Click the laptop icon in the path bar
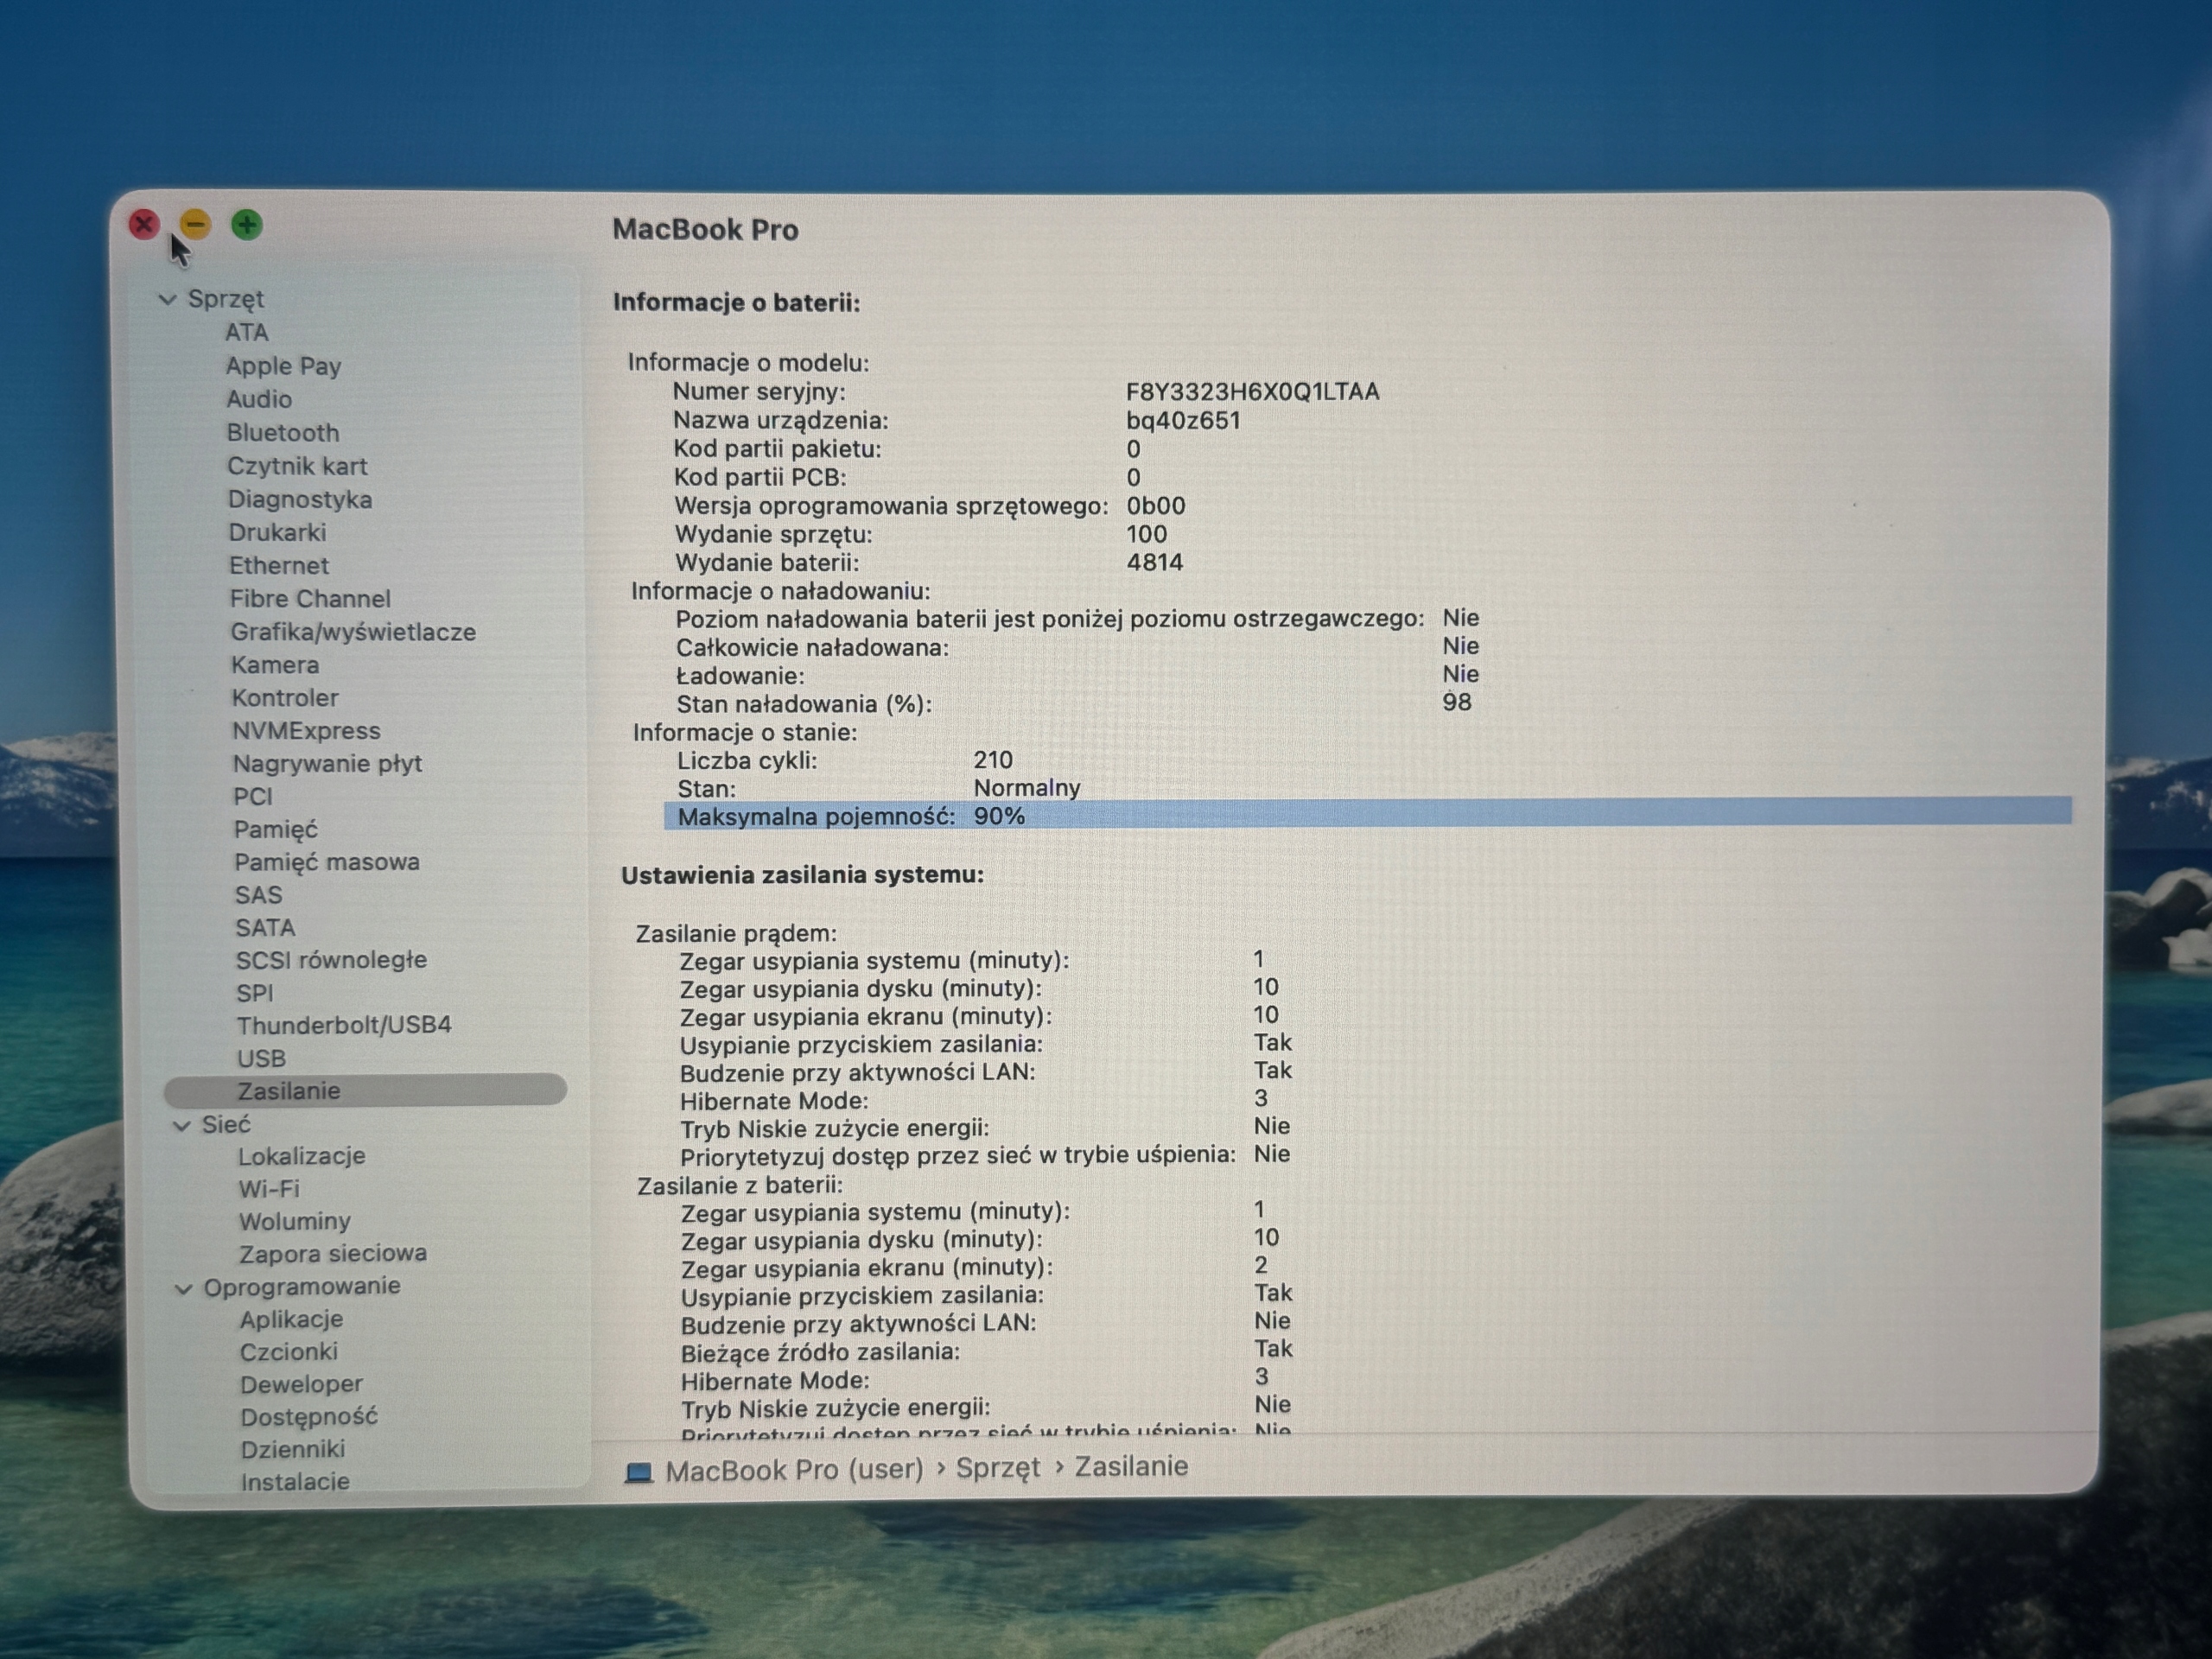This screenshot has width=2212, height=1659. click(x=639, y=1472)
